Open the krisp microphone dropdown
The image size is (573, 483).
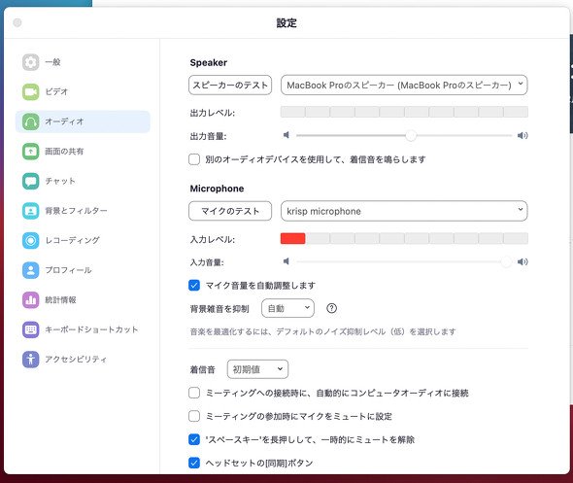[x=404, y=211]
